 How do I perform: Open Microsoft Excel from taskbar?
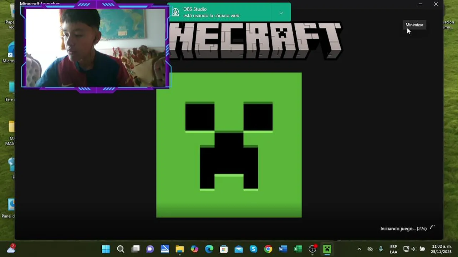coord(298,249)
